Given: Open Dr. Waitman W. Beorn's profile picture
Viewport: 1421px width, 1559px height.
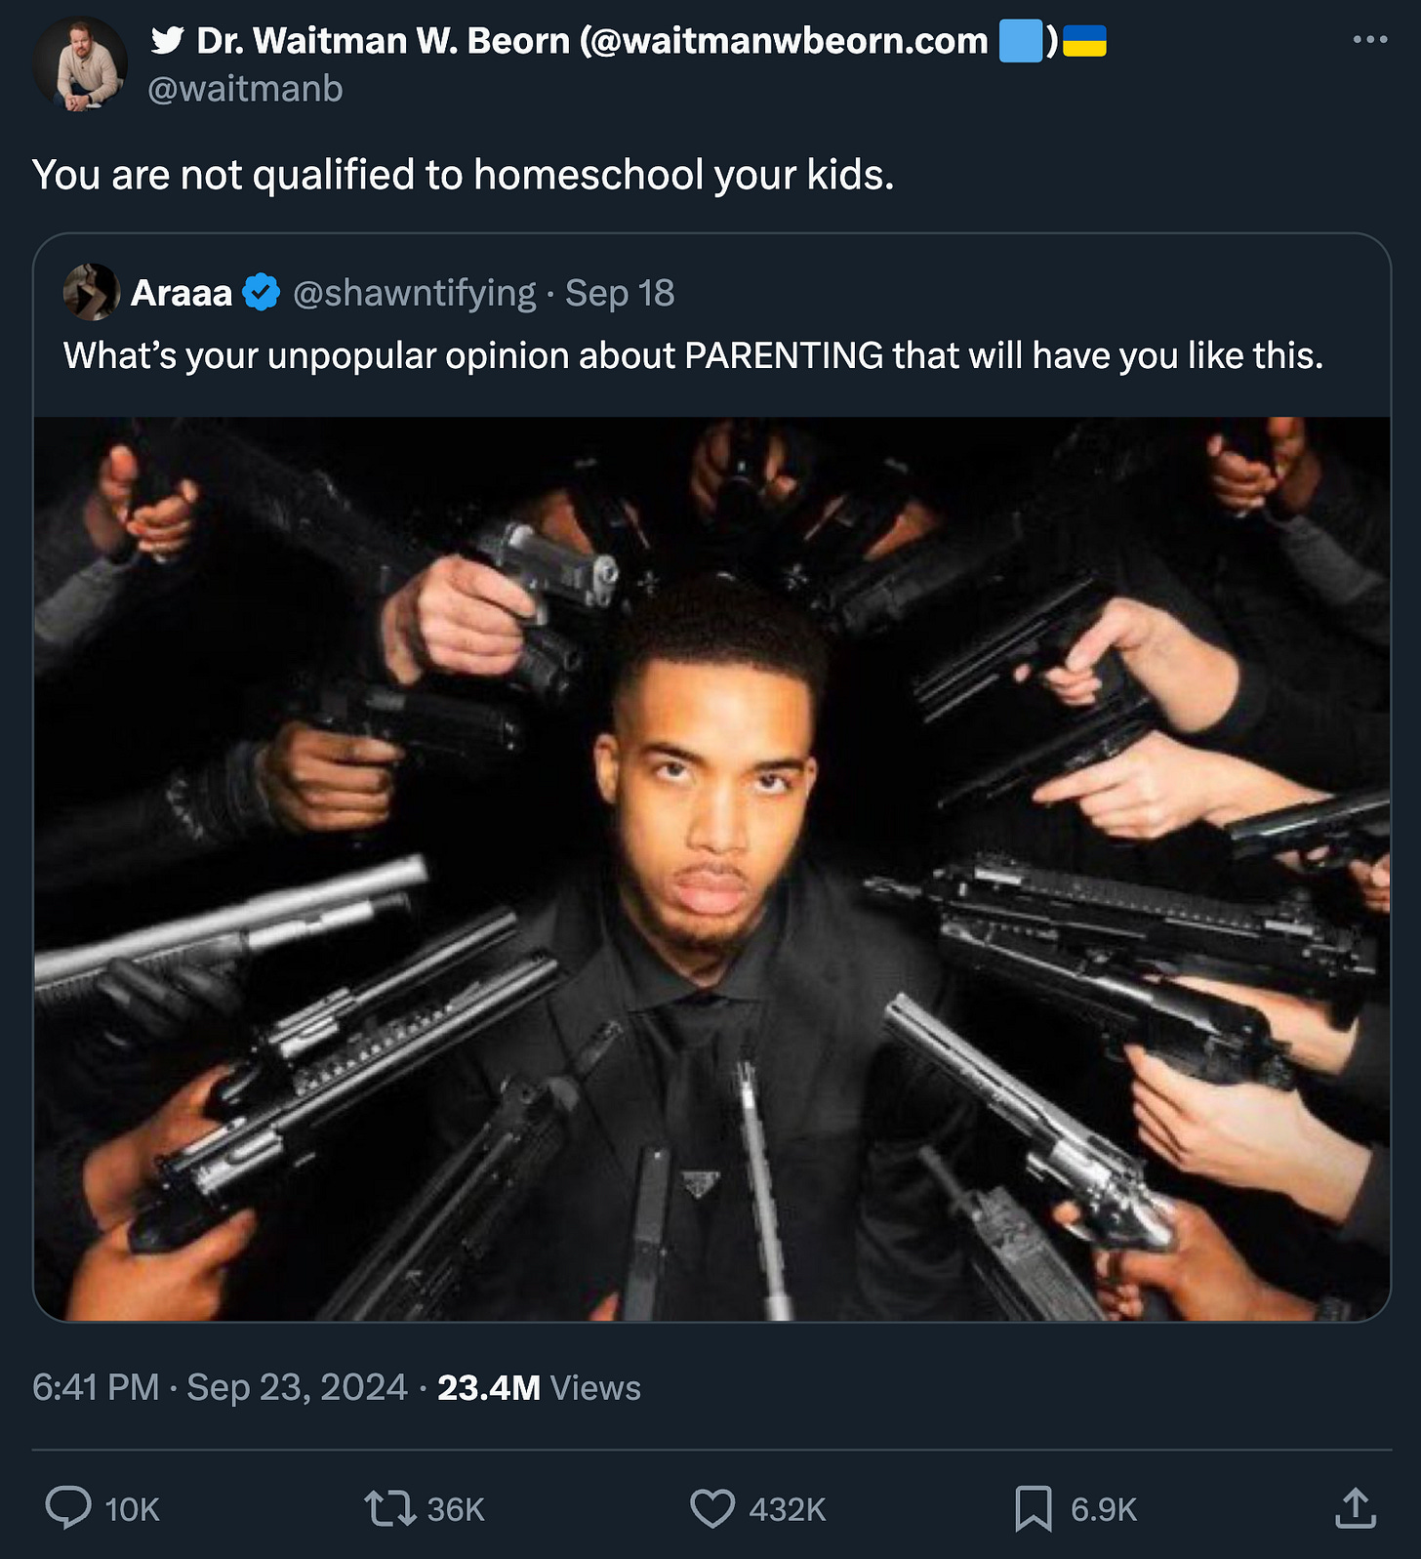Looking at the screenshot, I should tap(80, 64).
